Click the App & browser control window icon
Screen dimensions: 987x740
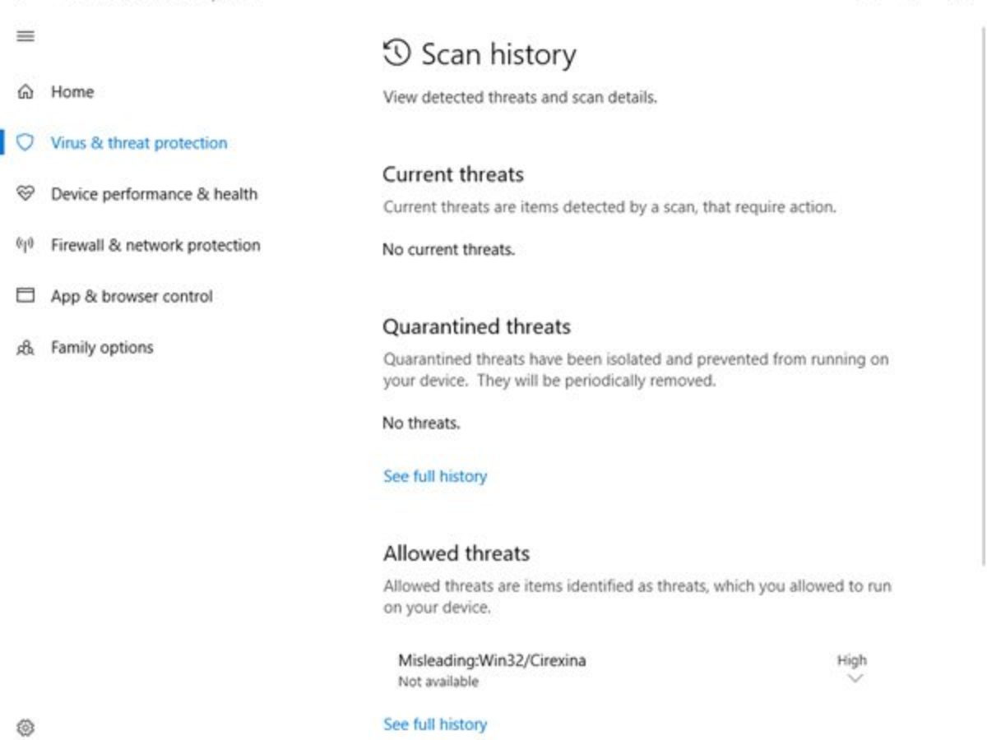pos(25,296)
